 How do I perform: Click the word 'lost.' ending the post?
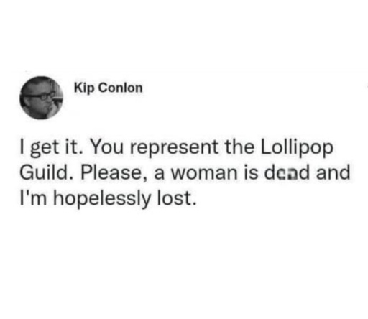pos(177,199)
